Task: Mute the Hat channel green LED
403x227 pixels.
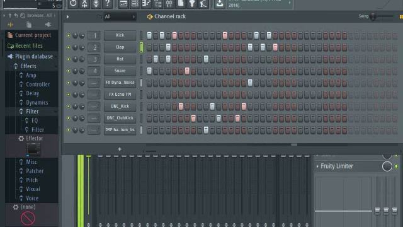Action: click(69, 59)
